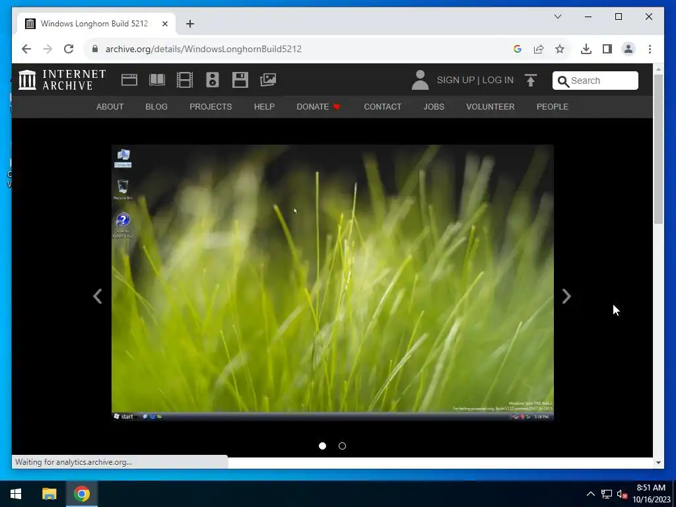Screen dimensions: 676x507
Task: Open the Images icon
Action: (x=268, y=80)
